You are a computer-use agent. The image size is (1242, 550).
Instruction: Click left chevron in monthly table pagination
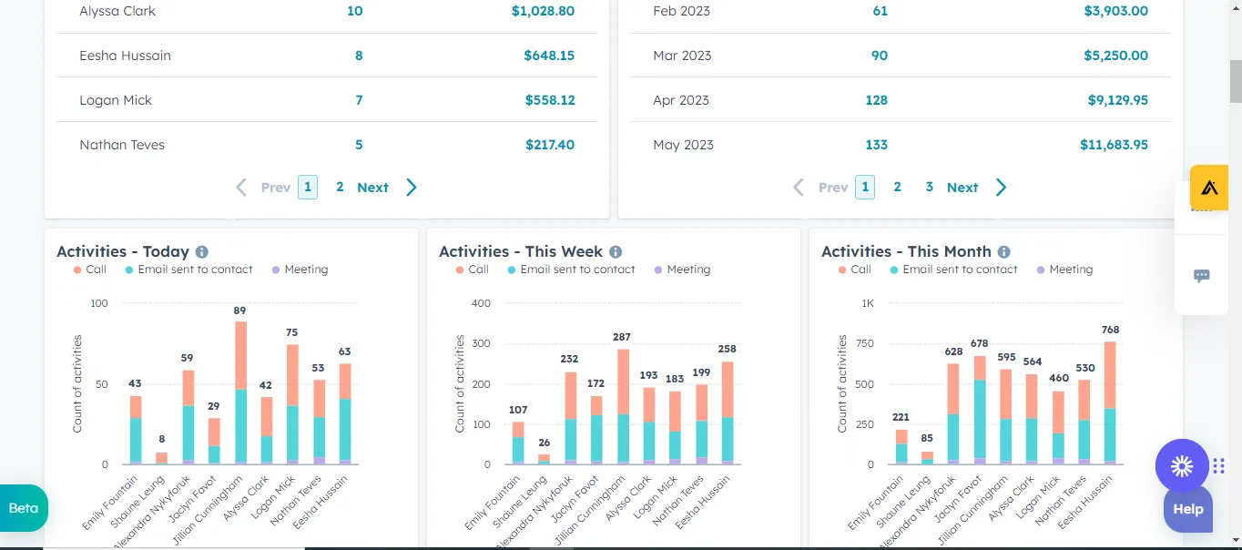point(799,188)
